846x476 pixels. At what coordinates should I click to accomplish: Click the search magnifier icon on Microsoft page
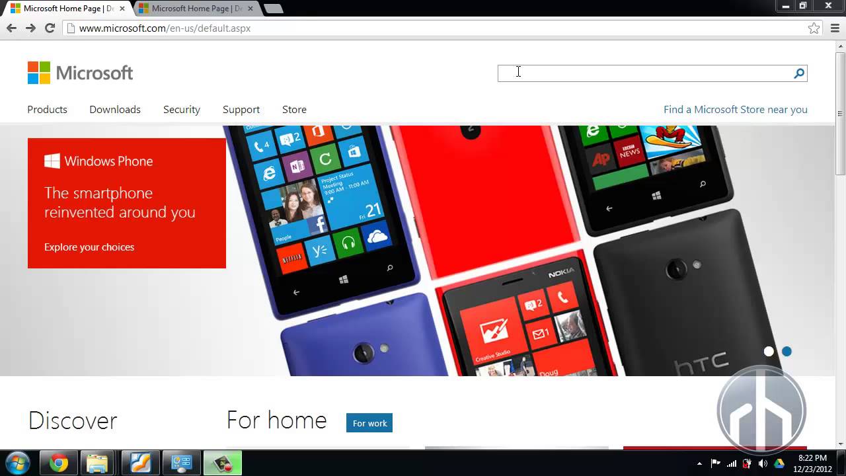click(799, 73)
